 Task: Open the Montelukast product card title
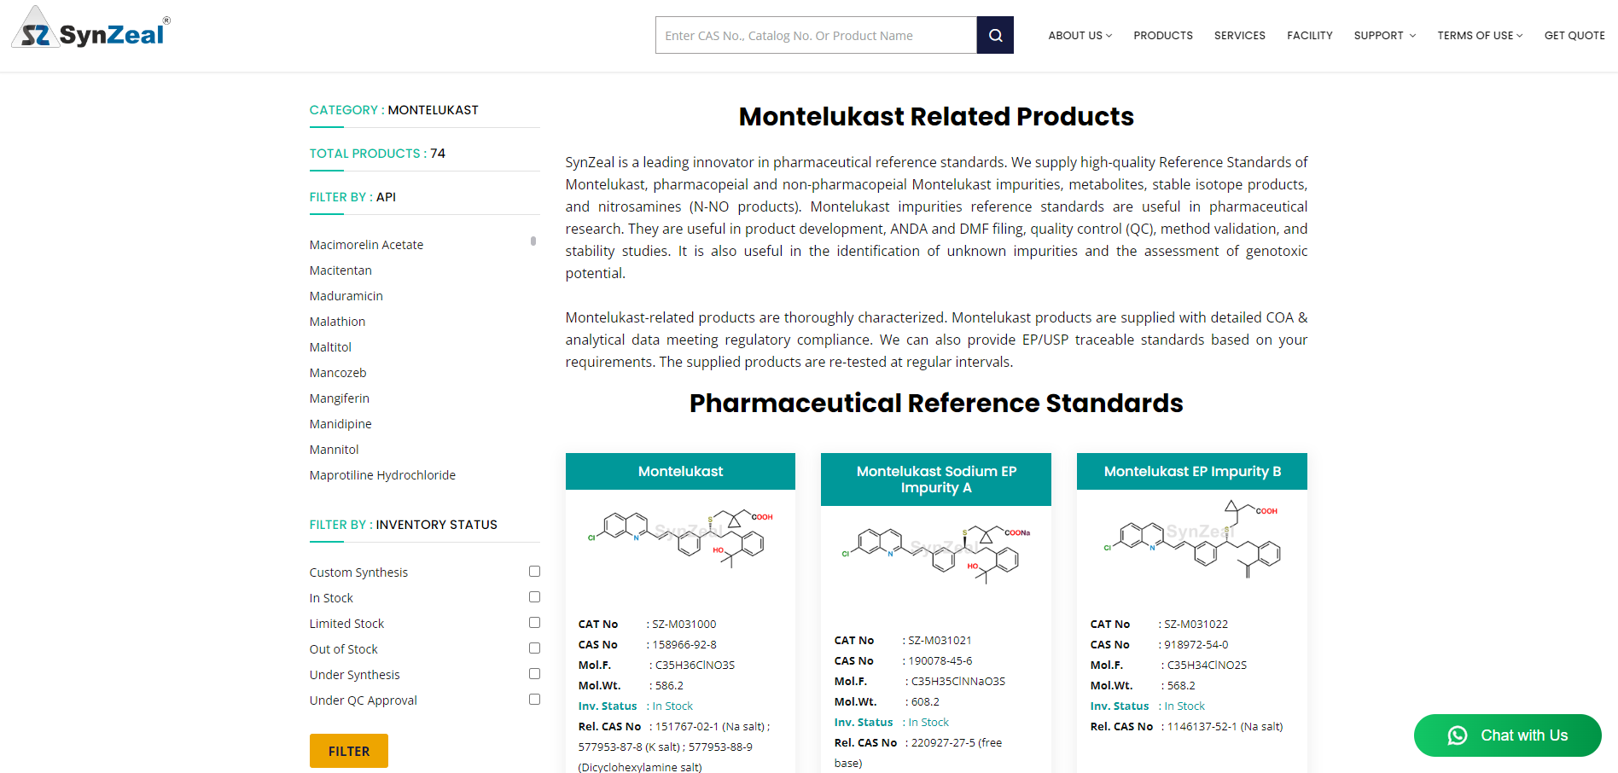(x=680, y=471)
